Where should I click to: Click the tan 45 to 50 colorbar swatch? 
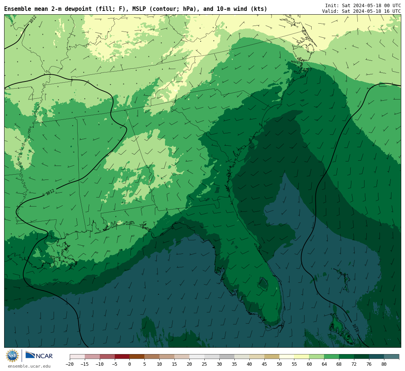(x=272, y=357)
